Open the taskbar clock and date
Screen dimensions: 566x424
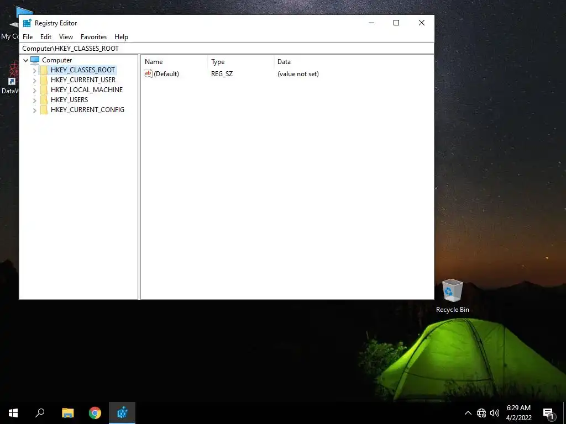pos(518,413)
